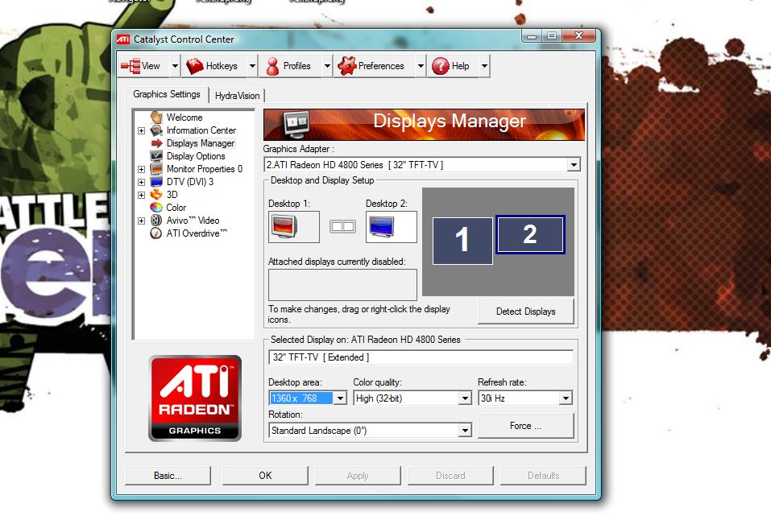771x524 pixels.
Task: Open the Desktop area resolution dropdown
Action: tap(340, 398)
